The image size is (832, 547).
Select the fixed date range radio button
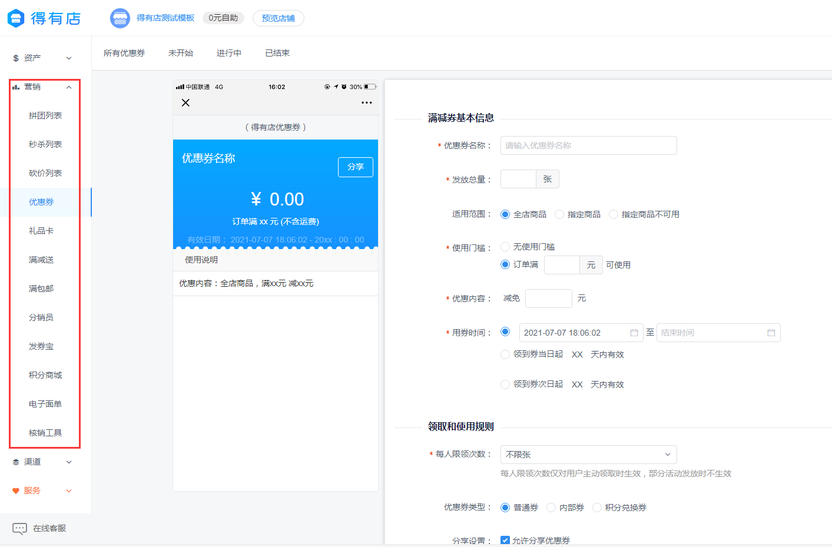click(505, 331)
